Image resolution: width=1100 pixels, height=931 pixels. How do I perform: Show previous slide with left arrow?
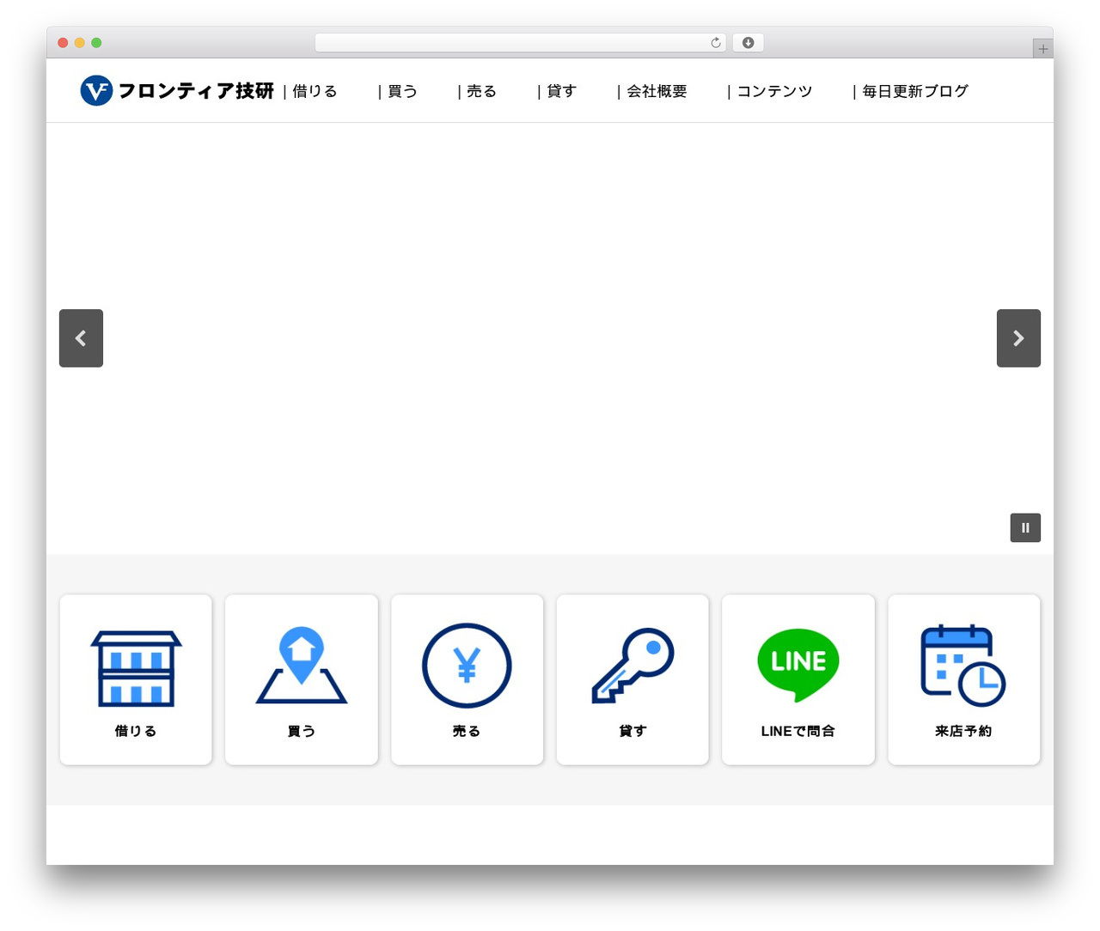tap(81, 338)
